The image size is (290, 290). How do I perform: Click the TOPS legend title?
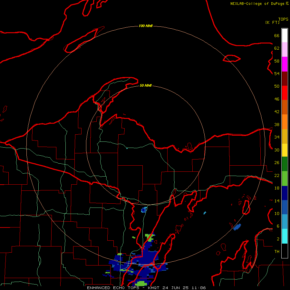pos(283,19)
